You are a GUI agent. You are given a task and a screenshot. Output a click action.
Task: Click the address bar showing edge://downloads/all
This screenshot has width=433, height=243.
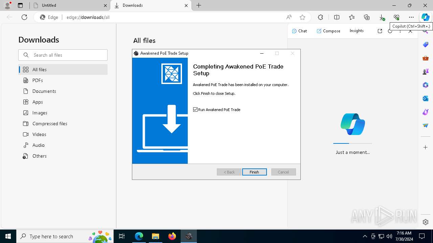coord(173,17)
